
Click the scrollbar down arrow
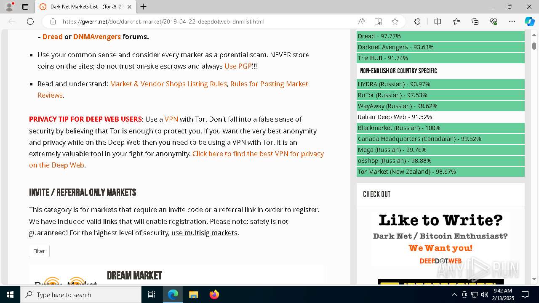[x=534, y=279]
